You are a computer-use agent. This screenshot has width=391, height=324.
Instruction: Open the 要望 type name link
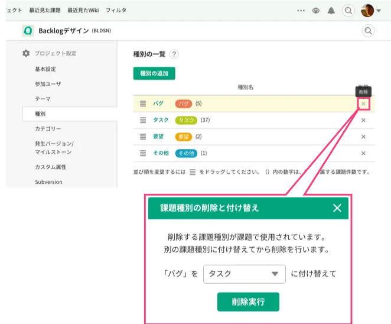coord(158,137)
